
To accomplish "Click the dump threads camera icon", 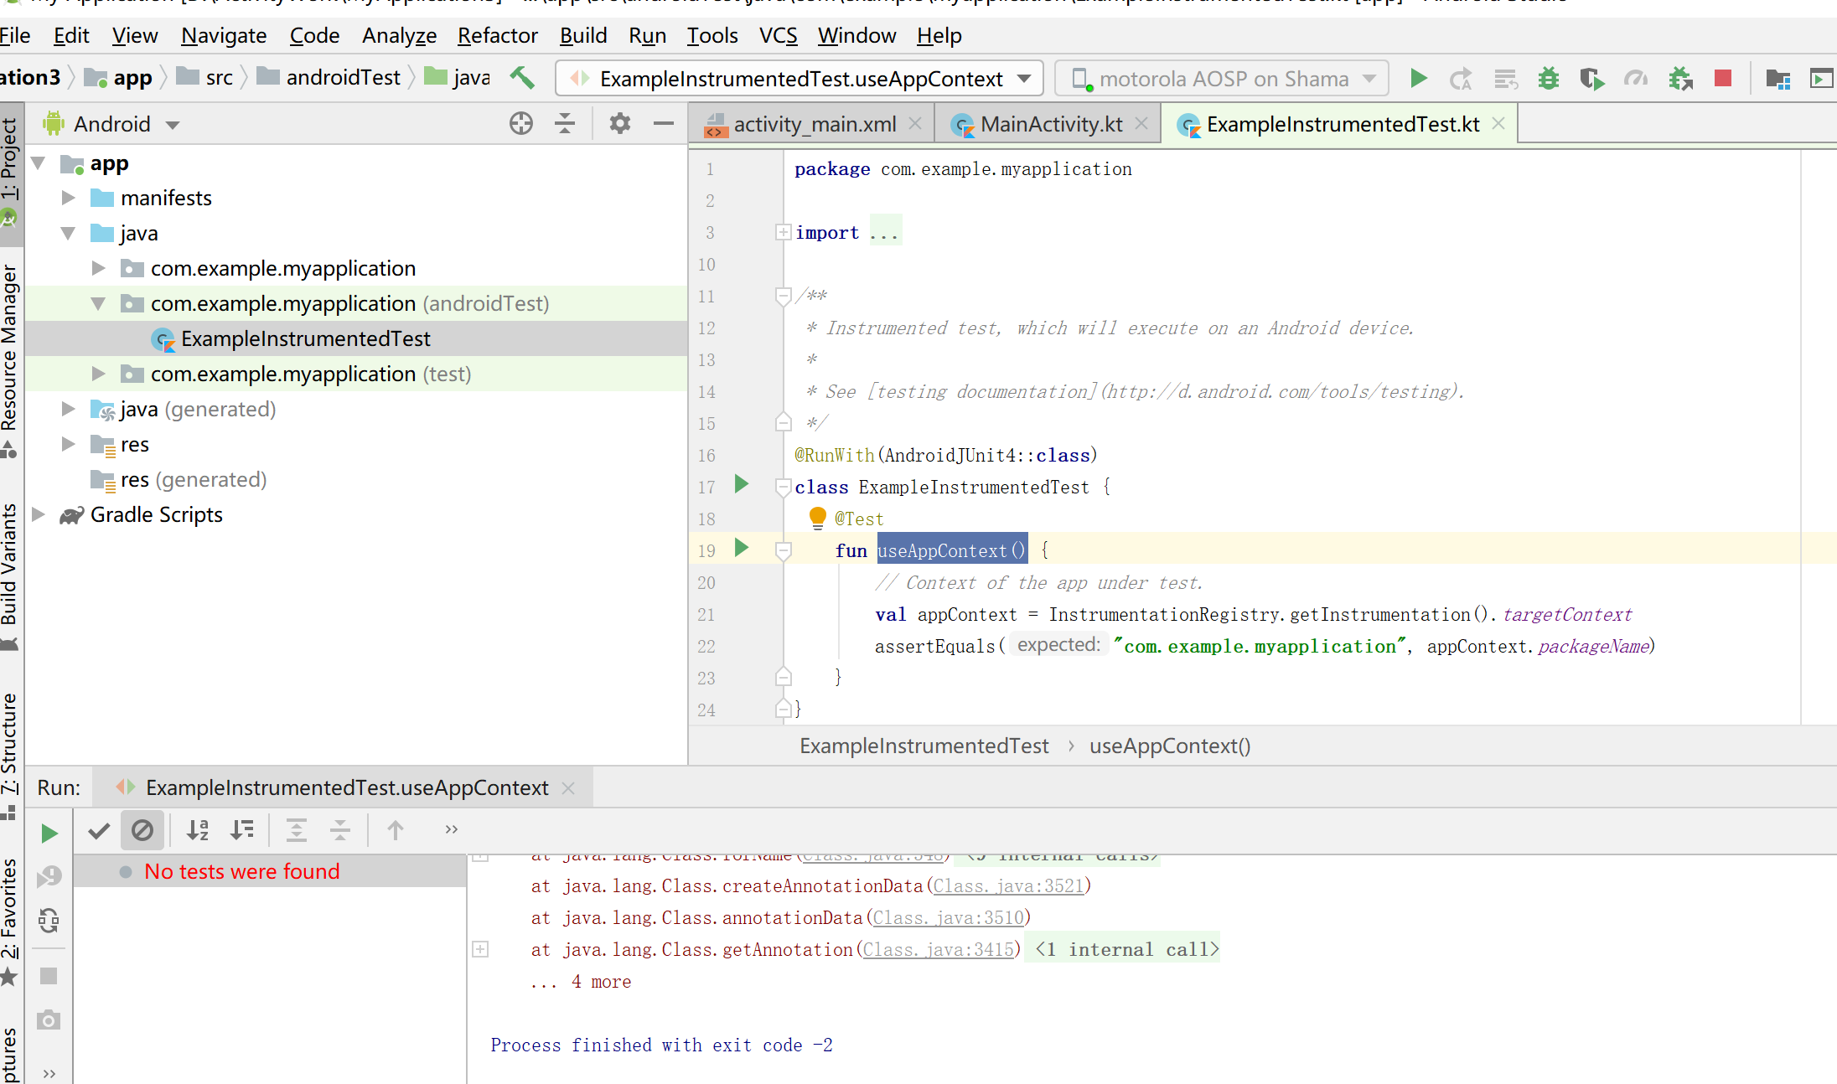I will tap(49, 1019).
